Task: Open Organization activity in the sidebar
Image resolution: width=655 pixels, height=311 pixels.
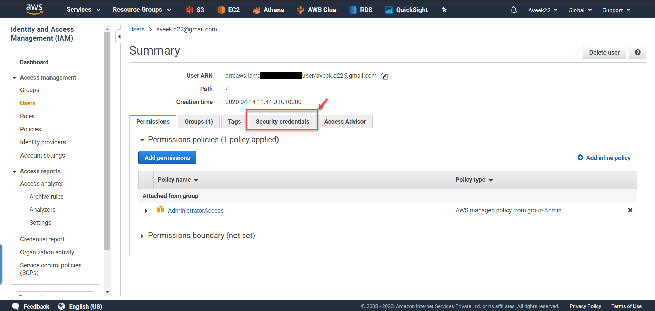Action: pyautogui.click(x=47, y=252)
